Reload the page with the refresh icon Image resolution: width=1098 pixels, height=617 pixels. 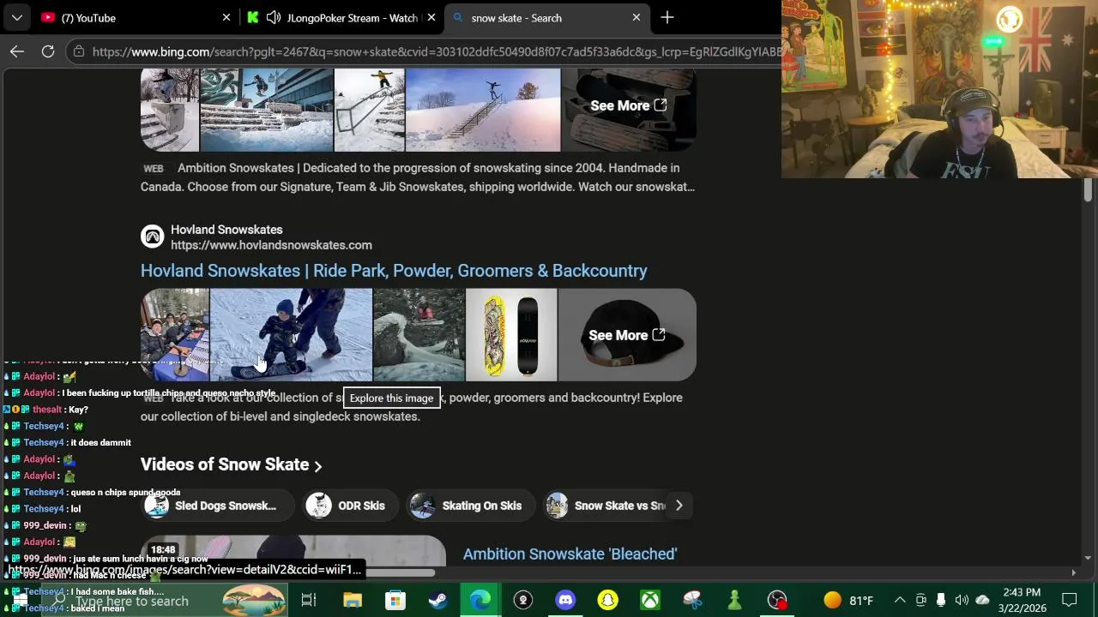[x=48, y=51]
